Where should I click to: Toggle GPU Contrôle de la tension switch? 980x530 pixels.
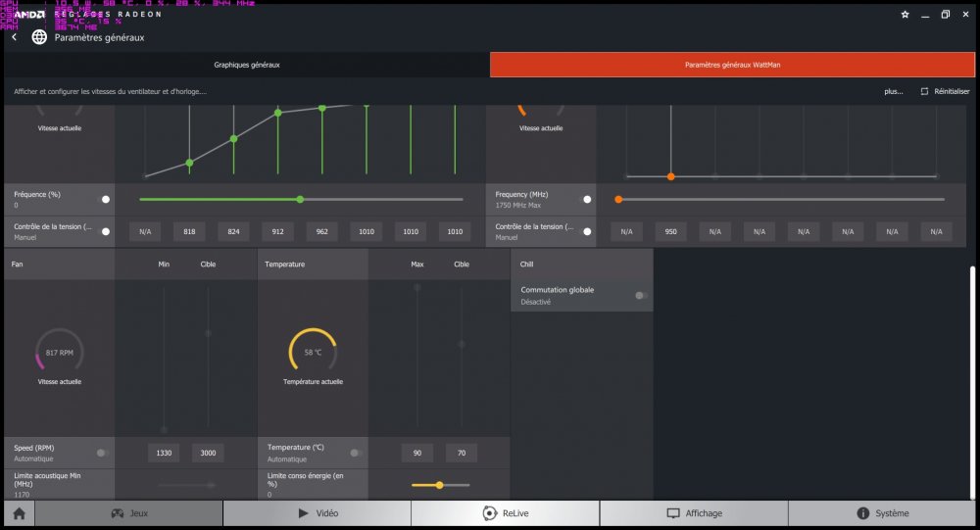click(103, 231)
